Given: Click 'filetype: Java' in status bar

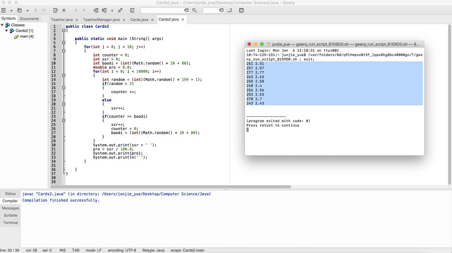Looking at the screenshot, I should tap(153, 250).
